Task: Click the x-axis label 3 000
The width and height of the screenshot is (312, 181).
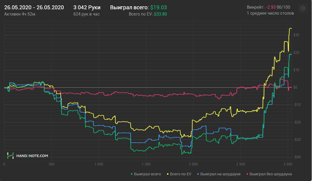Action: coord(288,164)
